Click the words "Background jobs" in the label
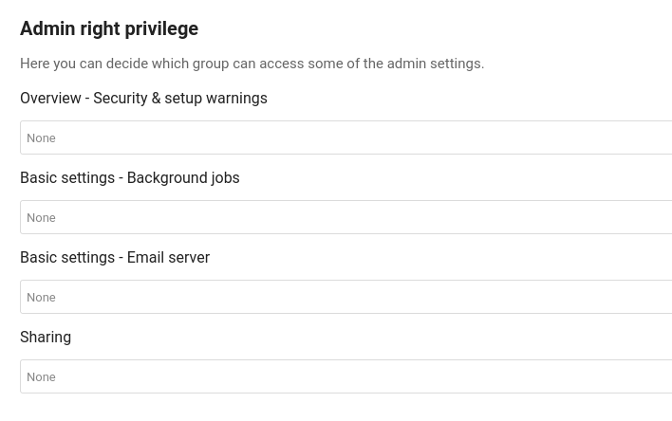Viewport: 672px width, 421px height. tap(183, 177)
